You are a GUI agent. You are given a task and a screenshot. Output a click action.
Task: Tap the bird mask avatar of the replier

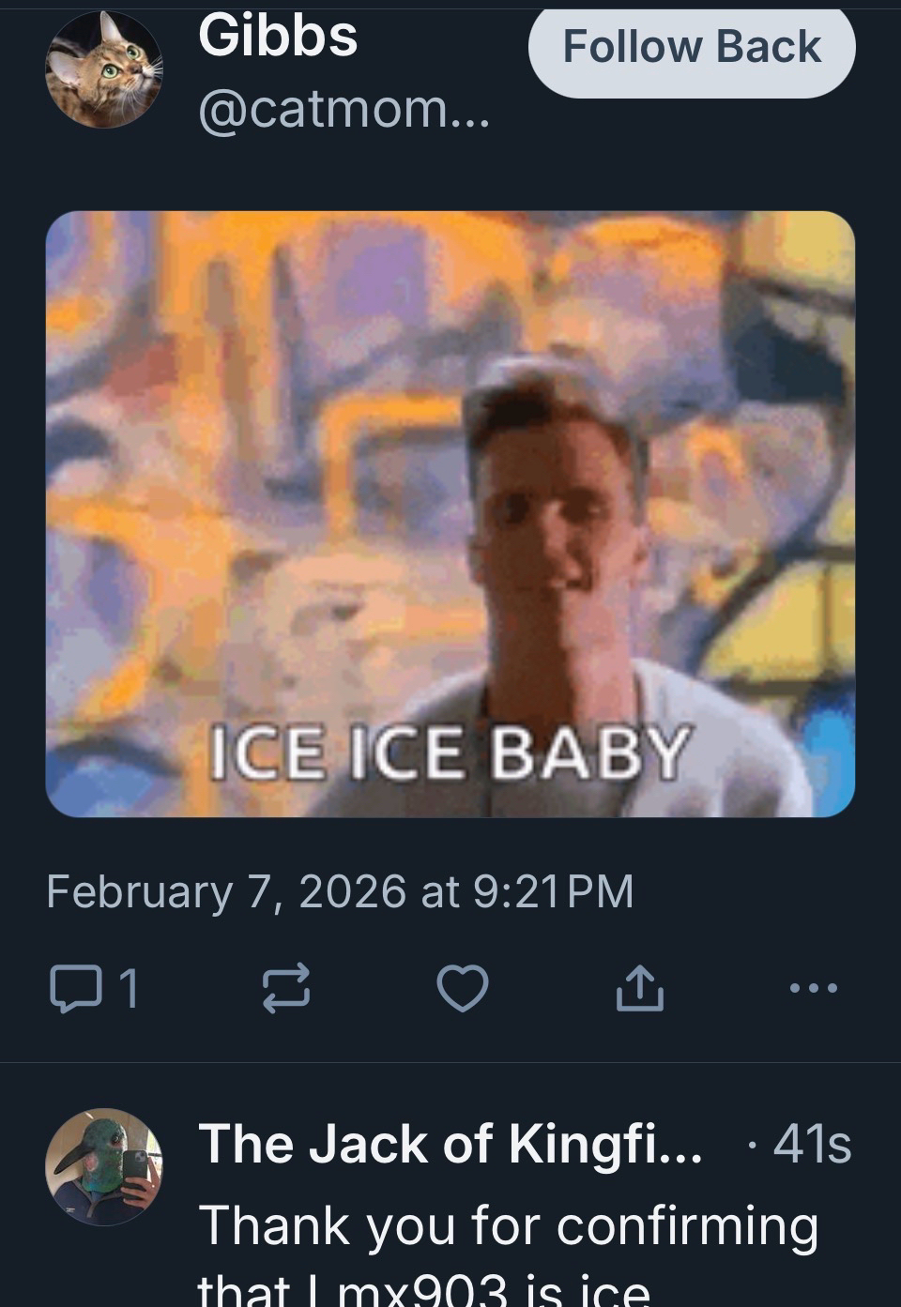tap(103, 1166)
